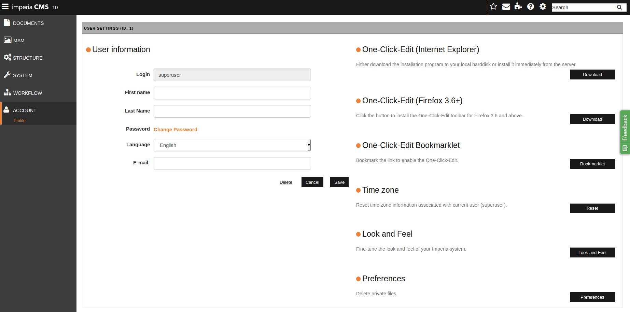The width and height of the screenshot is (630, 312).
Task: Click the MAM image icon
Action: [8, 40]
